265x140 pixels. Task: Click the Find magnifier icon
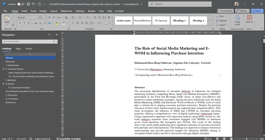tap(218, 16)
